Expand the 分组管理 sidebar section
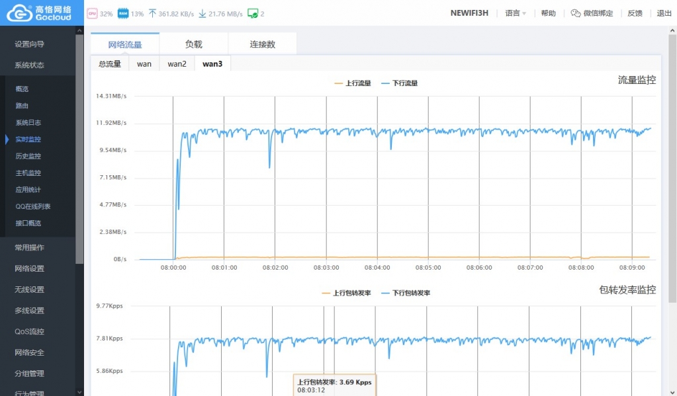This screenshot has width=677, height=396. tap(29, 374)
